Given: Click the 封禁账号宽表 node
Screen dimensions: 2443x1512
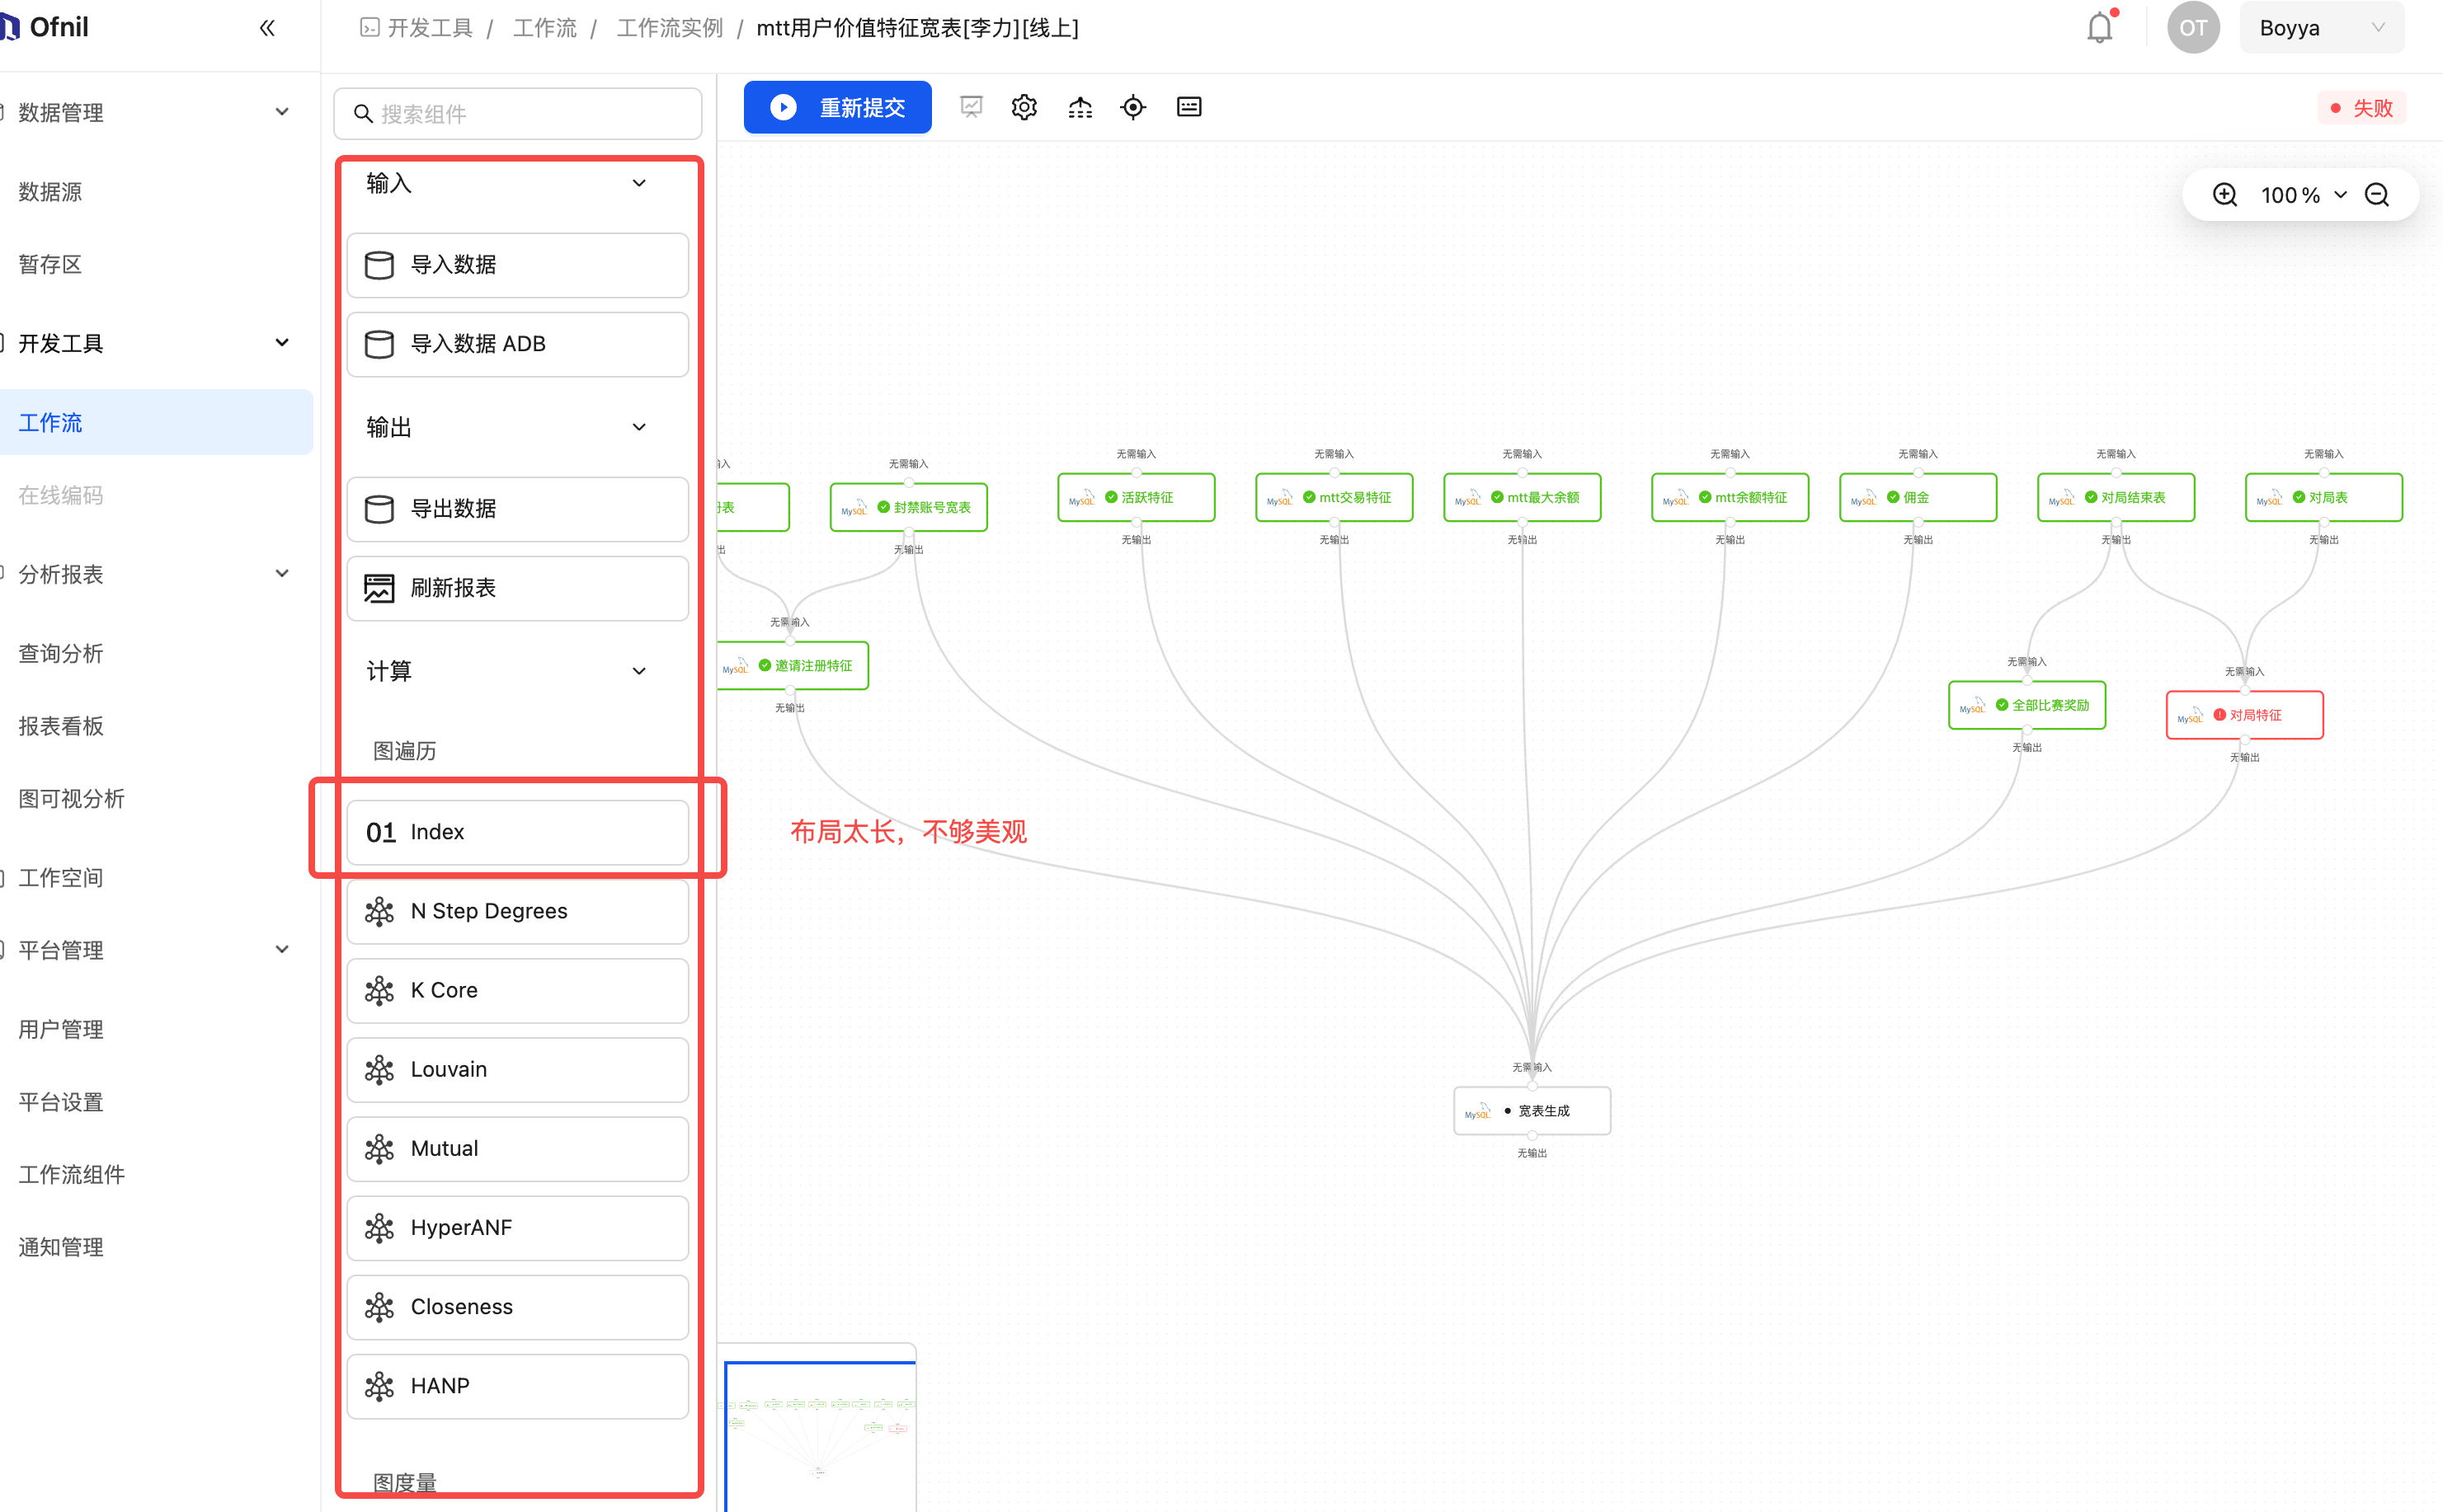Looking at the screenshot, I should pyautogui.click(x=908, y=507).
